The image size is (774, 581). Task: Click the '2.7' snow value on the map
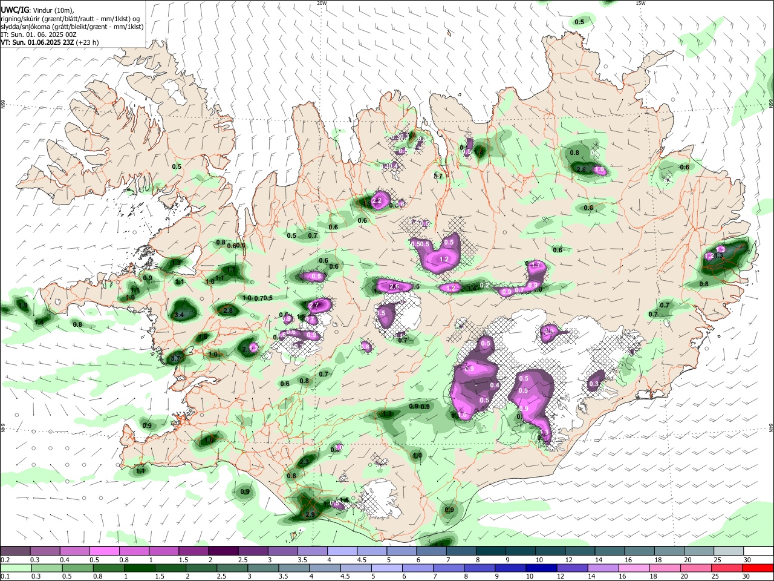(x=314, y=305)
